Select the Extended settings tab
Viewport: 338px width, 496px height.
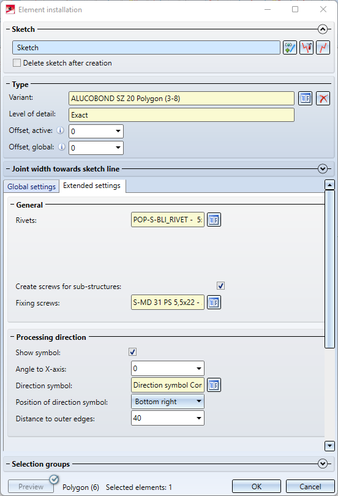tap(92, 186)
